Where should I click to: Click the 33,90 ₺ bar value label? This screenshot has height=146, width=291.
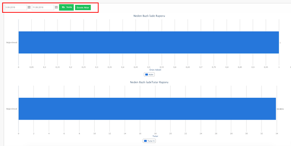coord(280,109)
